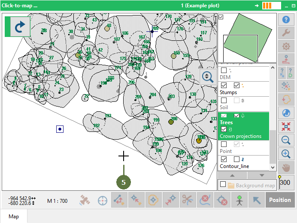The height and width of the screenshot is (223, 297).
Task: Click the Position button
Action: (280, 200)
